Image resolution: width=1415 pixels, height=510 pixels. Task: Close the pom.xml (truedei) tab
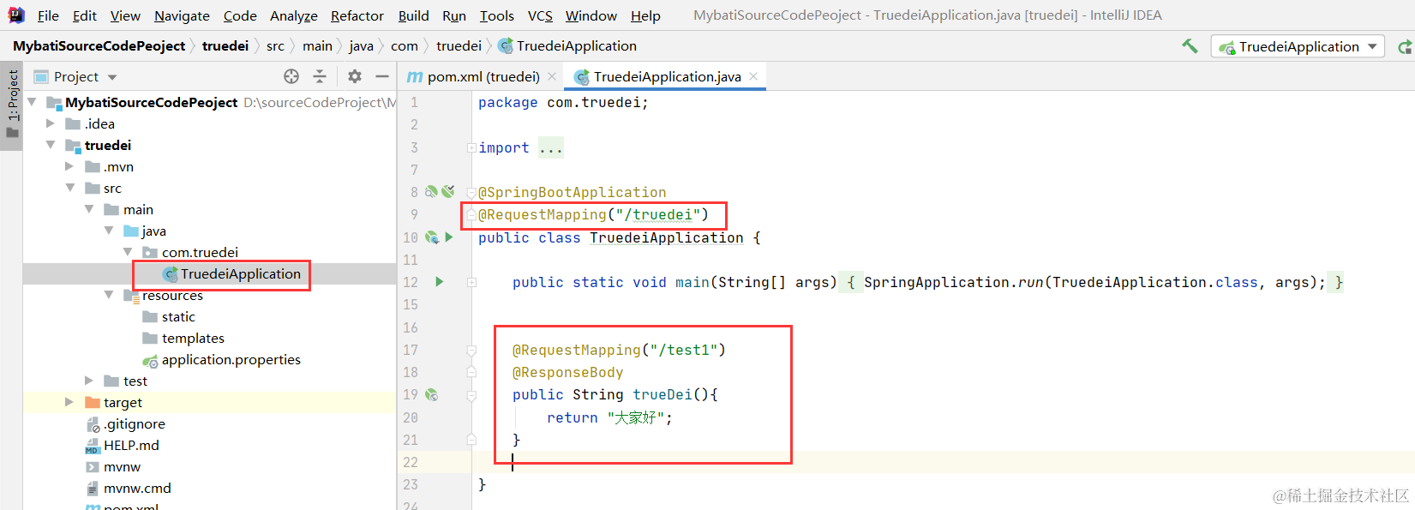552,76
